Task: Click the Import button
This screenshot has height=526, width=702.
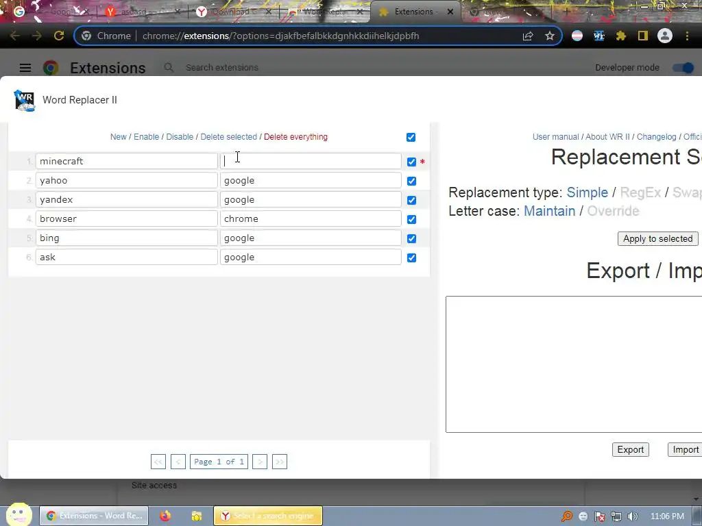Action: point(685,449)
